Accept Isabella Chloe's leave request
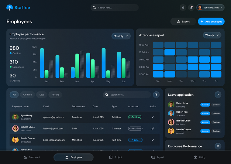Screen dimensions: 231x164 click(205, 122)
